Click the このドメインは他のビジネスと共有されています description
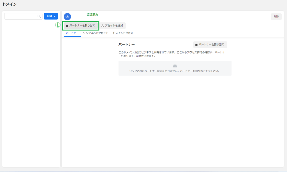 [x=172, y=54]
